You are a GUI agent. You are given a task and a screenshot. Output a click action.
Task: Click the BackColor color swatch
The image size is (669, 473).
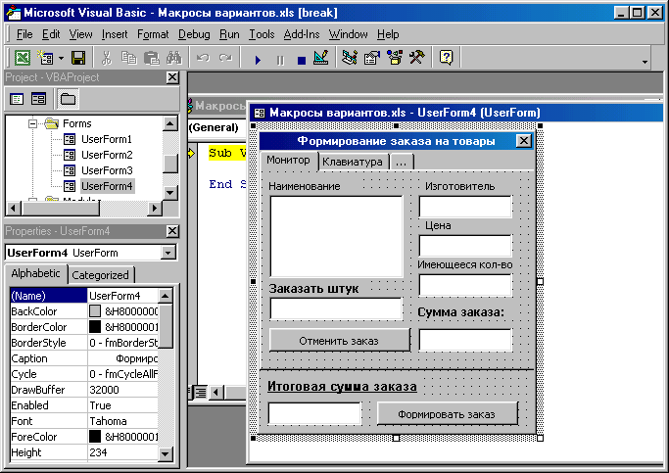pos(95,311)
